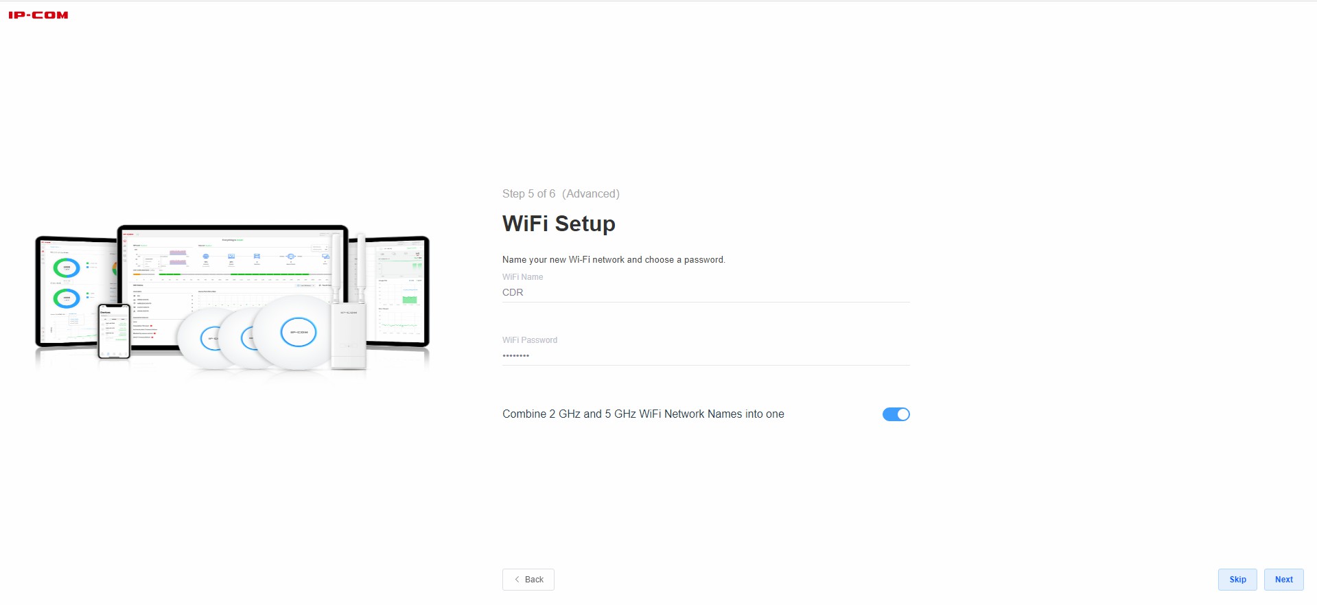This screenshot has height=605, width=1317.
Task: Click the smartphone in the product image
Action: point(114,331)
